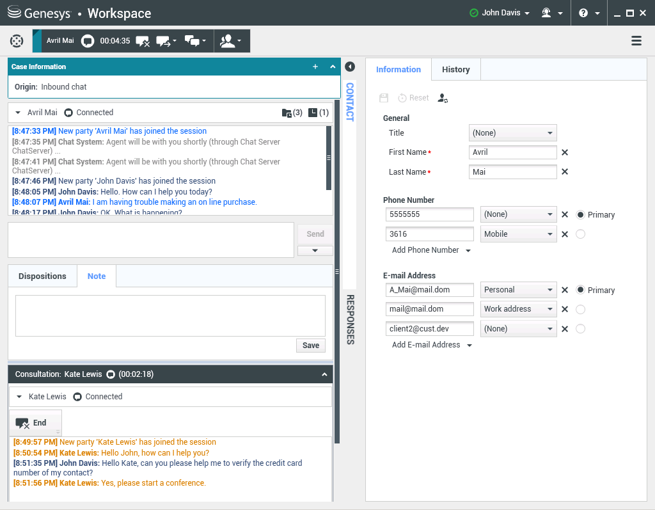655x510 pixels.
Task: End the Kate Lewis consultation
Action: (32, 423)
